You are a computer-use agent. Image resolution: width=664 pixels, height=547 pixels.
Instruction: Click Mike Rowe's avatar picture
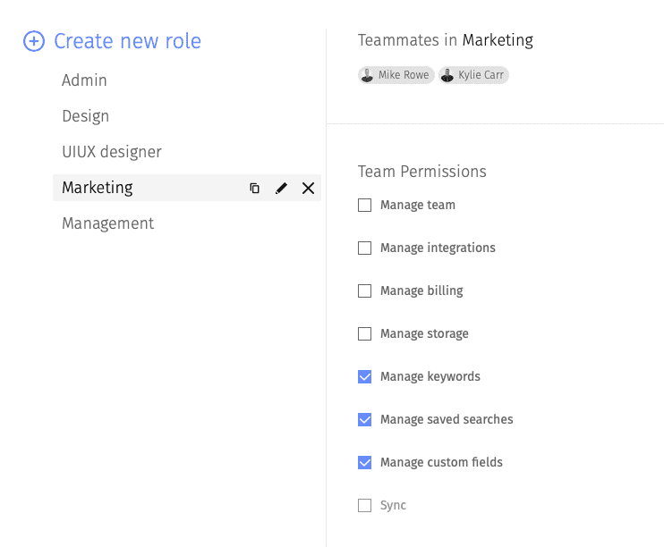point(367,75)
